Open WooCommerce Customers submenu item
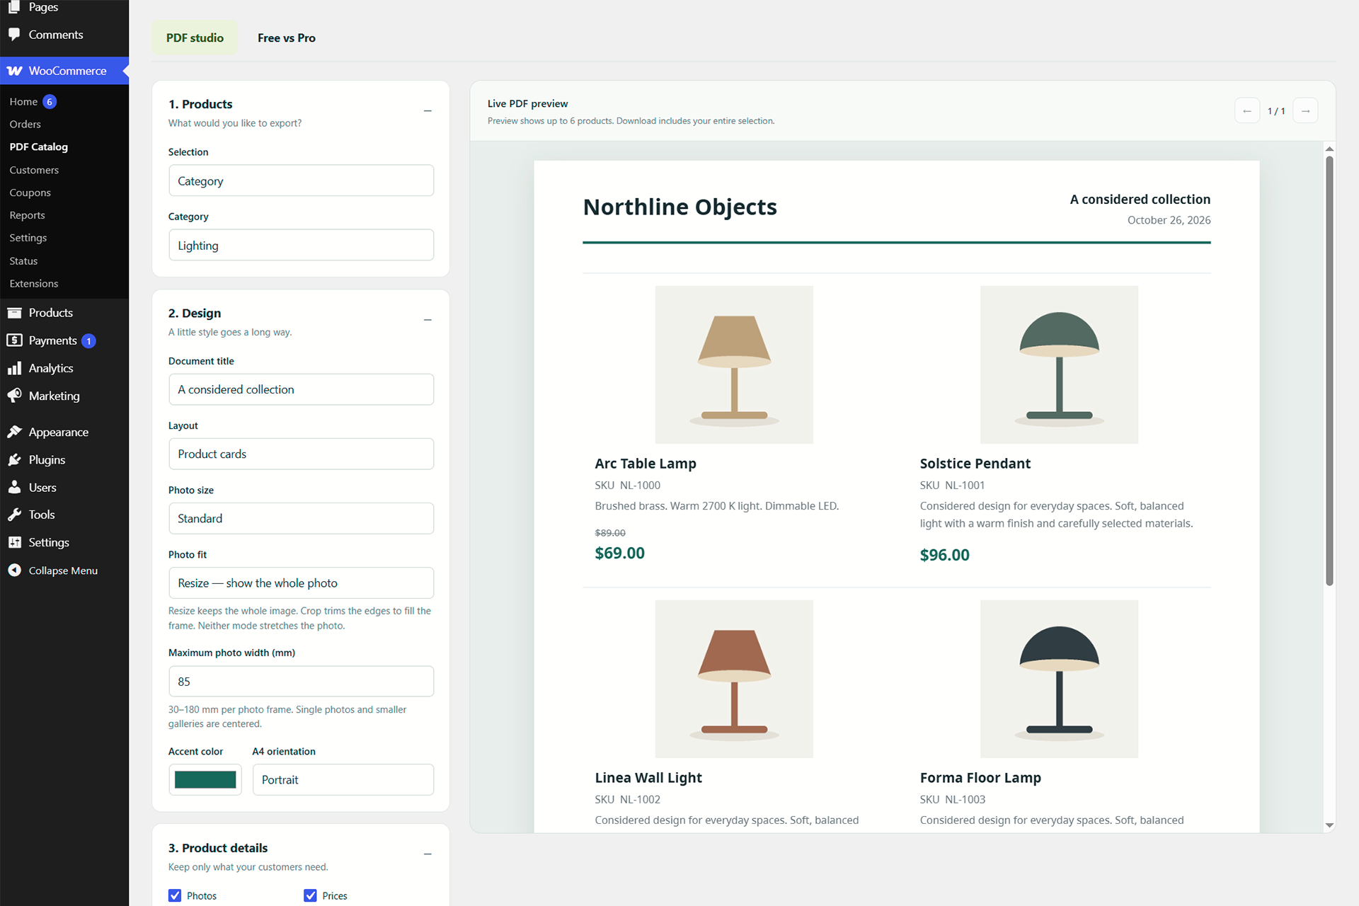1359x906 pixels. (x=34, y=170)
